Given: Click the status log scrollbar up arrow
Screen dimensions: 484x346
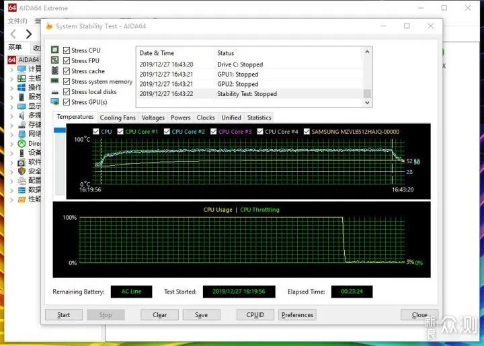Looking at the screenshot, I should [x=367, y=52].
